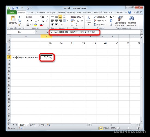Click the formula bar input field

point(95,32)
